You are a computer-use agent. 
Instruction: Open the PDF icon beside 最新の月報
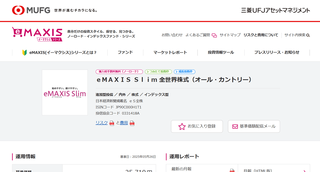point(232,170)
